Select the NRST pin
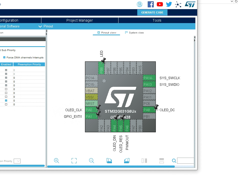Viewport: 238px width, 182px height. click(x=91, y=104)
